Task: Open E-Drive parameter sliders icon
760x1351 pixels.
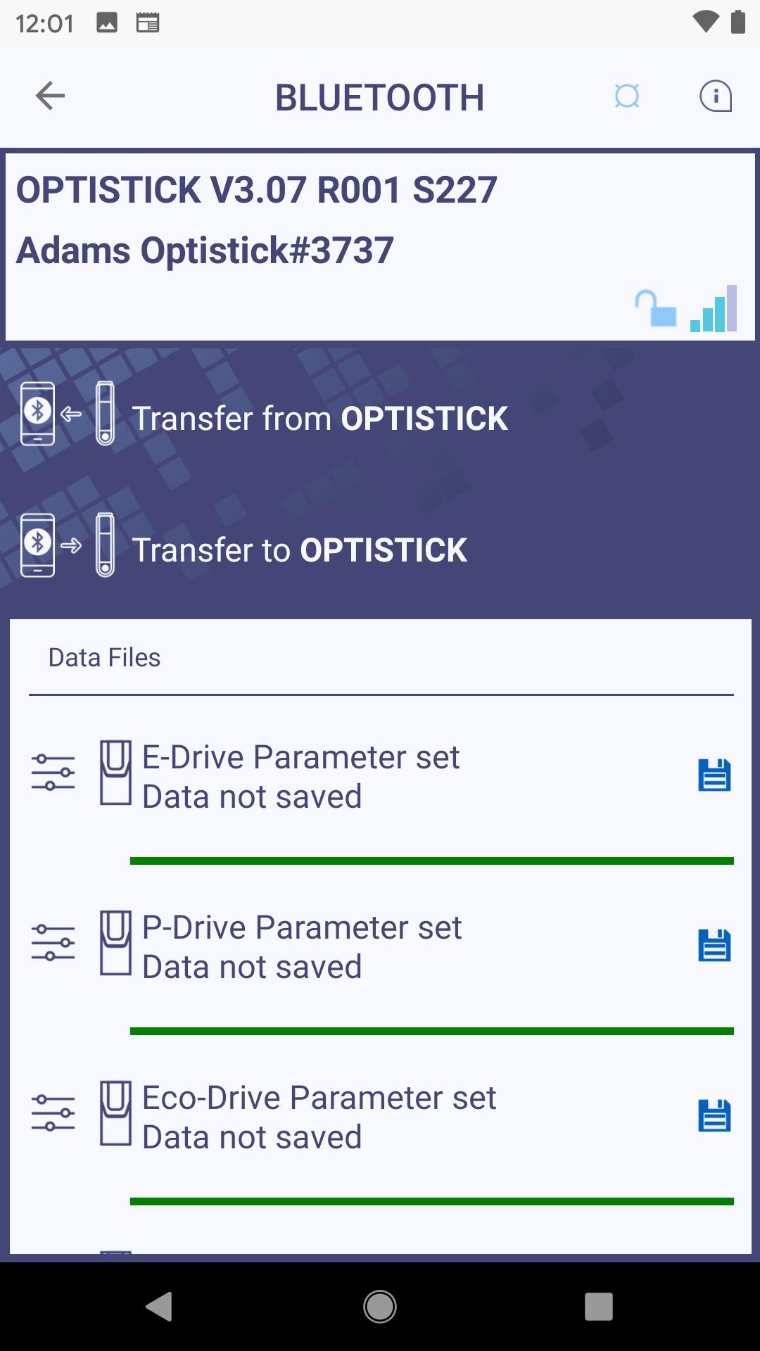Action: coord(53,773)
